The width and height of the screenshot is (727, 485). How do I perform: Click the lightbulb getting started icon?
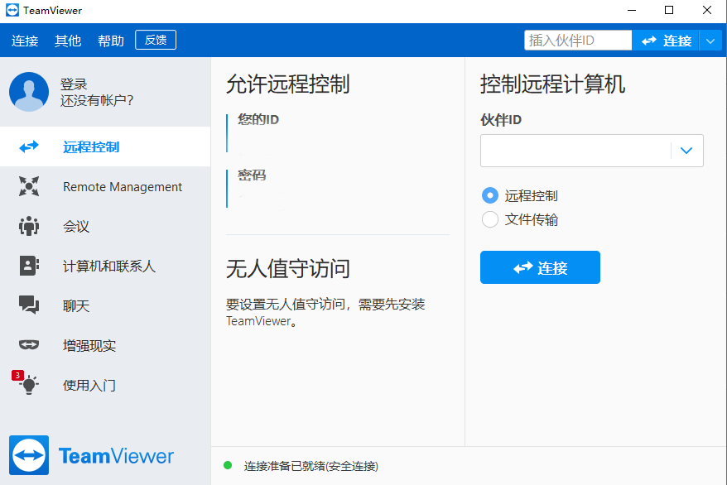(x=29, y=385)
